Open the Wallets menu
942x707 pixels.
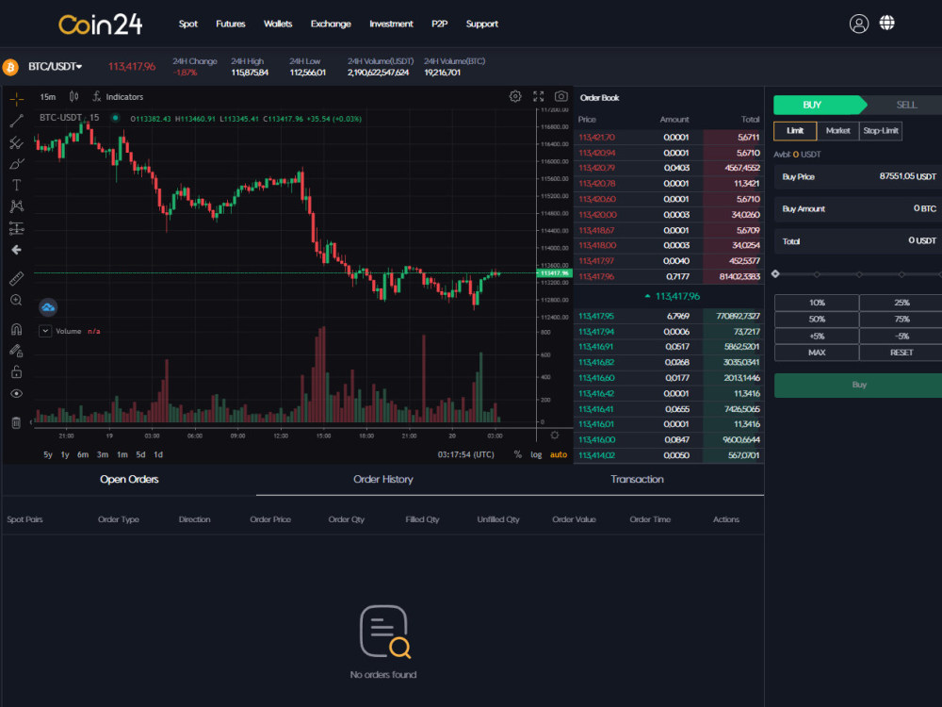[278, 25]
